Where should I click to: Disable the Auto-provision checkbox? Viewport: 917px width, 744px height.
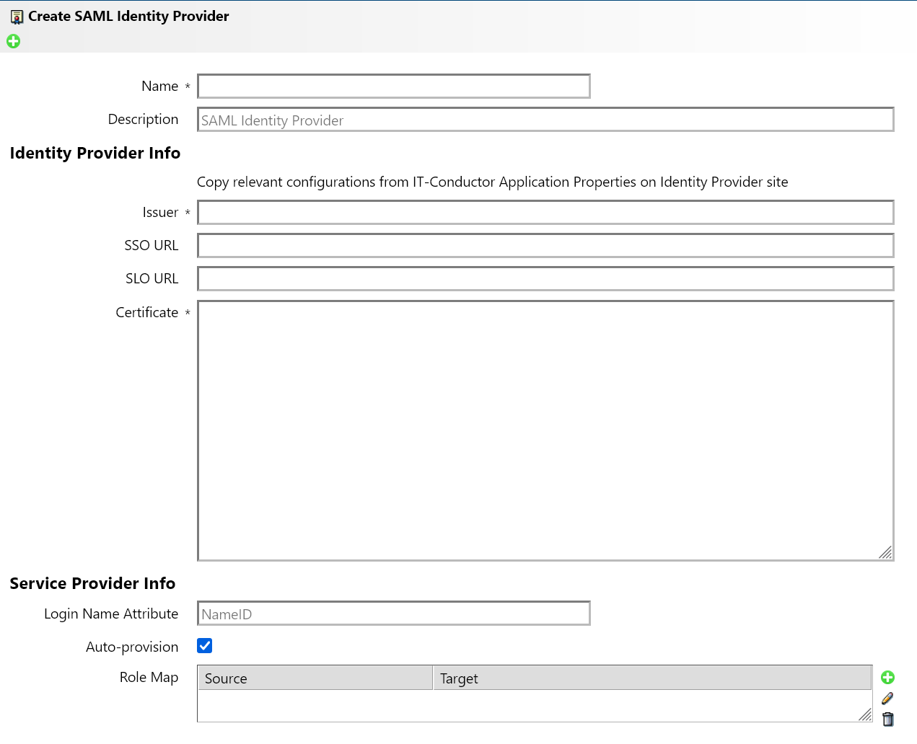tap(205, 646)
